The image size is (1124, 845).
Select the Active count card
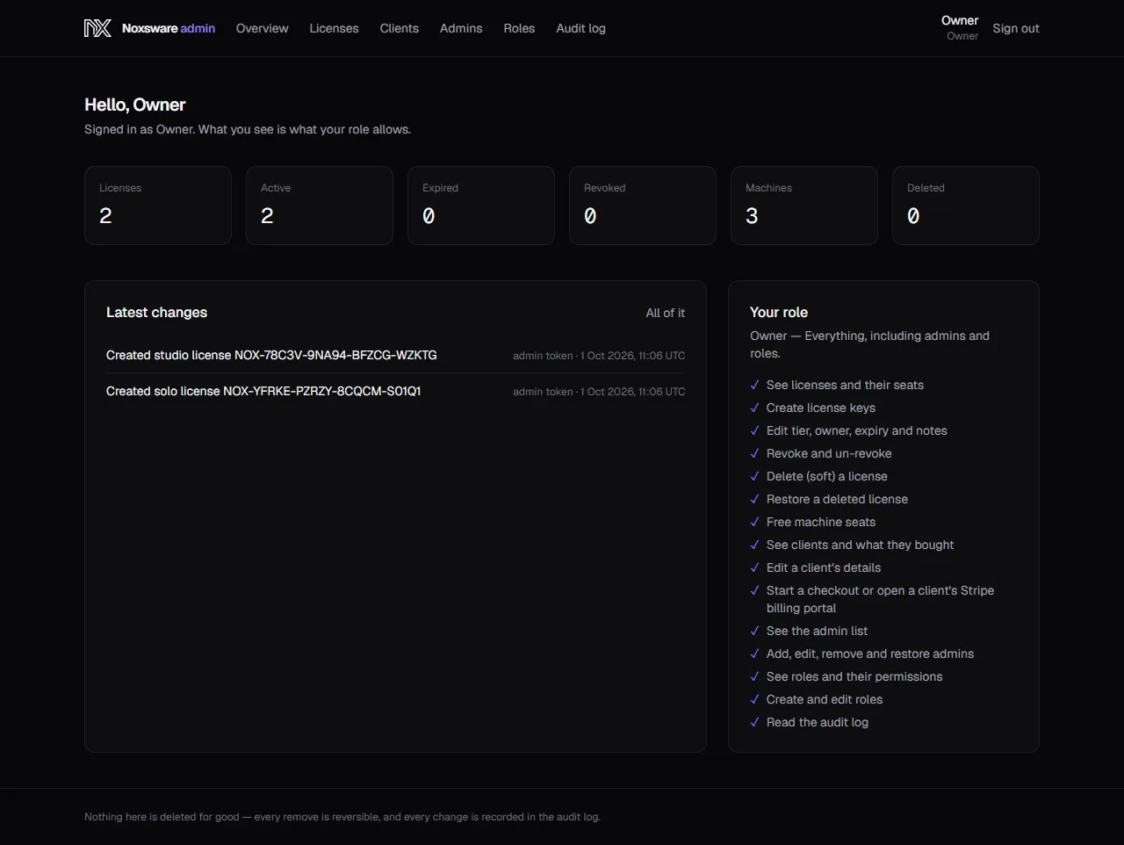320,206
